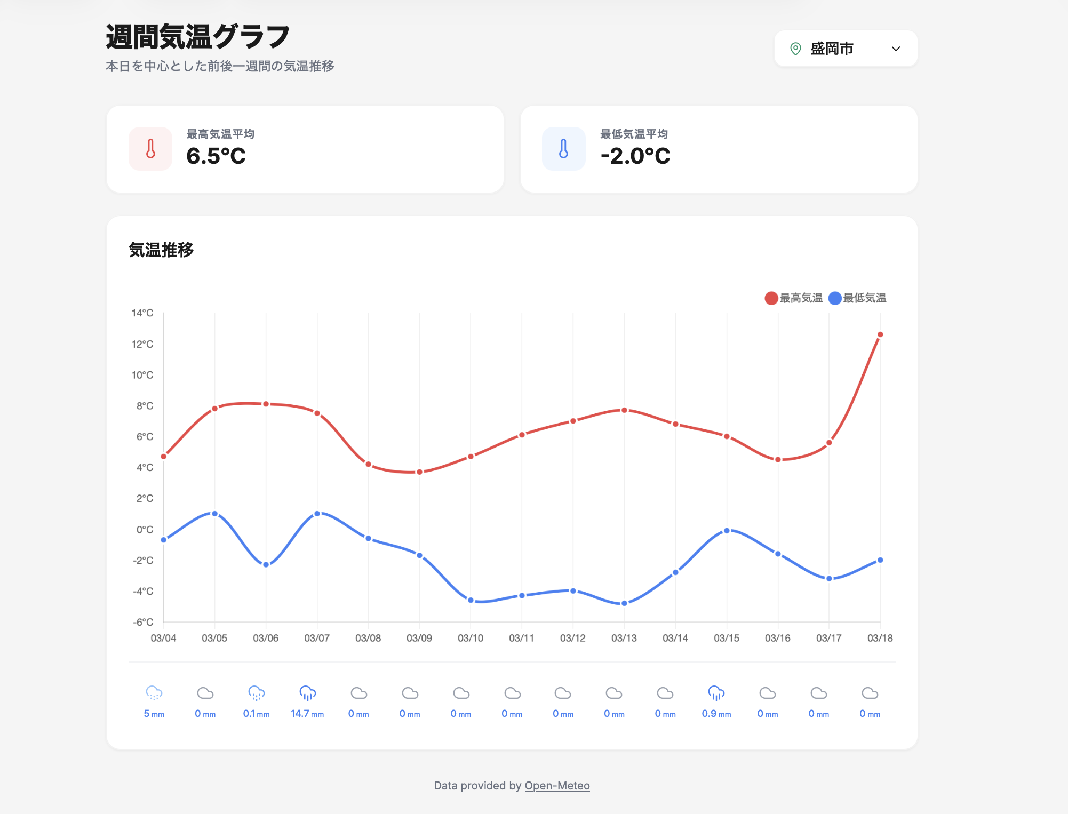This screenshot has height=814, width=1068.
Task: Click the blue legend circle for 最低気温
Action: [835, 298]
